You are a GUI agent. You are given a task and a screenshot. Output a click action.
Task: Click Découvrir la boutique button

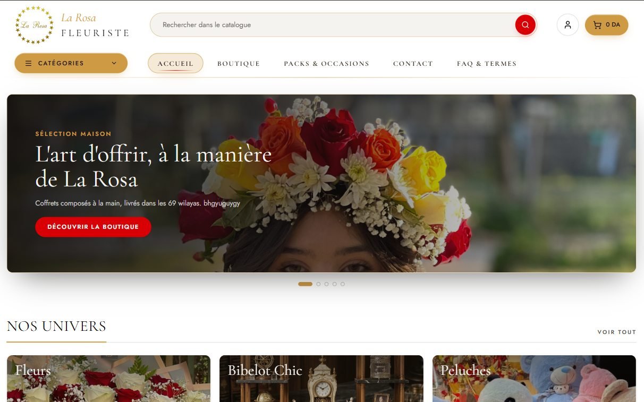pyautogui.click(x=93, y=227)
